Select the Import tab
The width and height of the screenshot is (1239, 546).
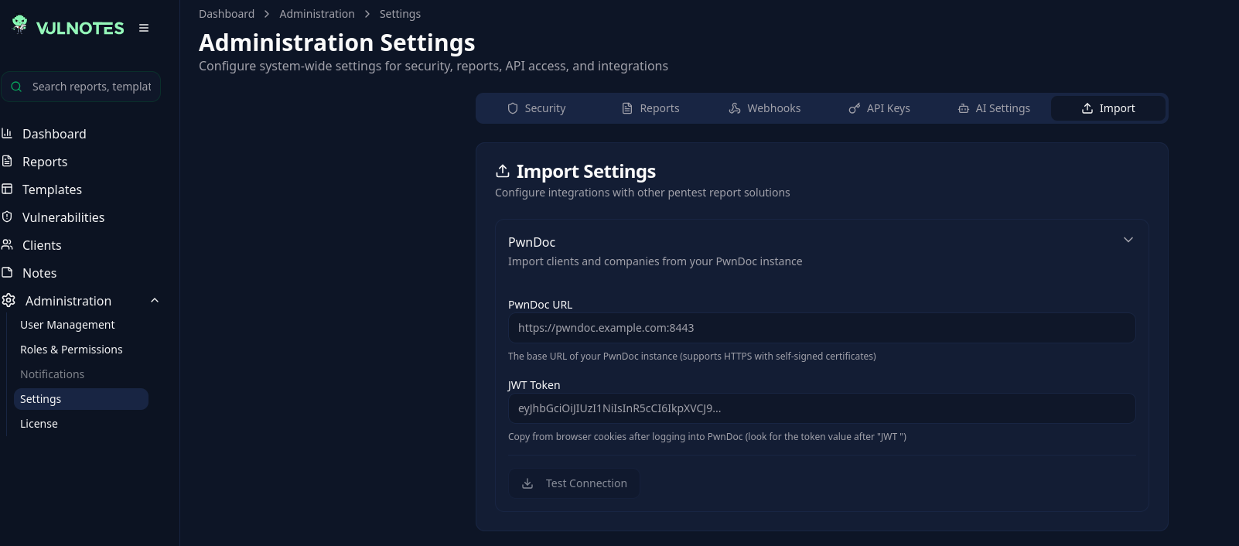1108,108
